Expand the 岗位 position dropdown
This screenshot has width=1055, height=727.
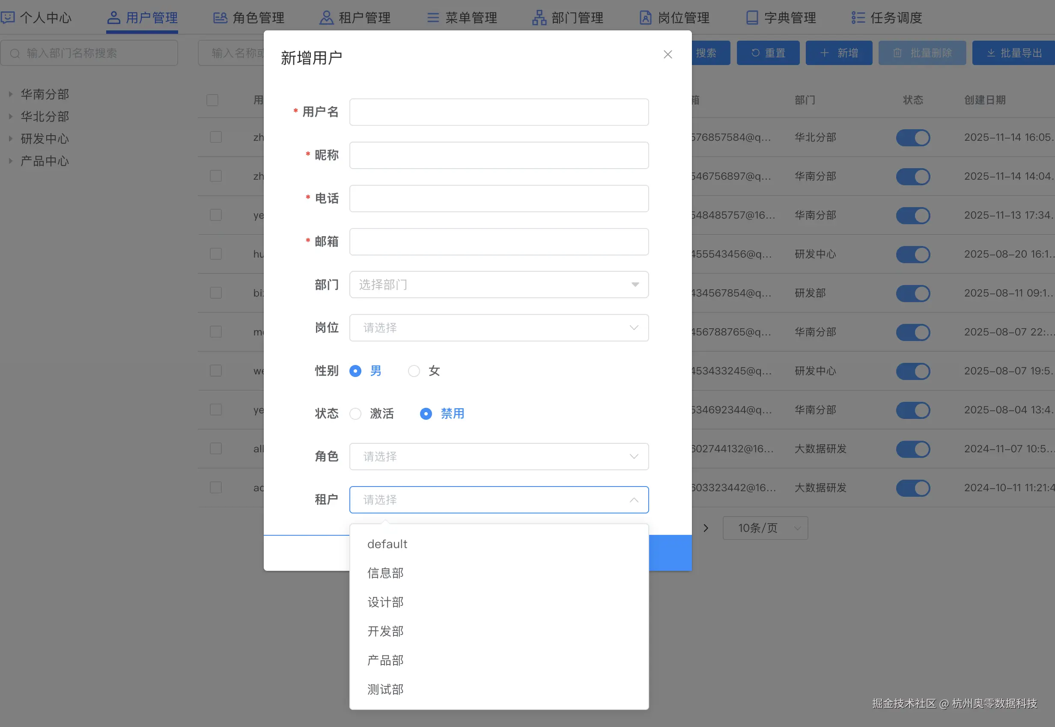tap(498, 328)
